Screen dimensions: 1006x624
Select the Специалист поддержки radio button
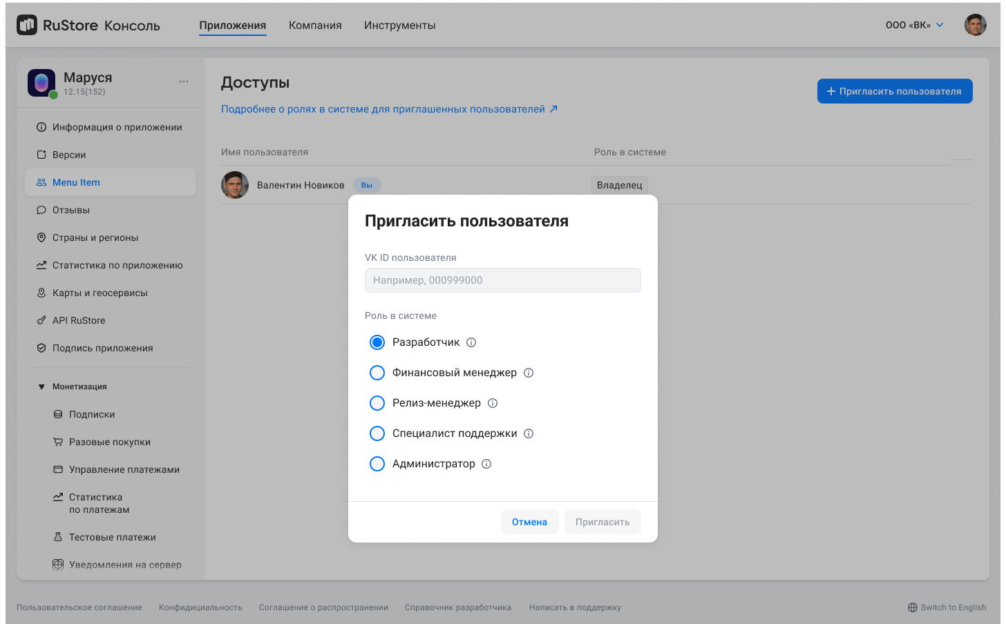tap(377, 433)
